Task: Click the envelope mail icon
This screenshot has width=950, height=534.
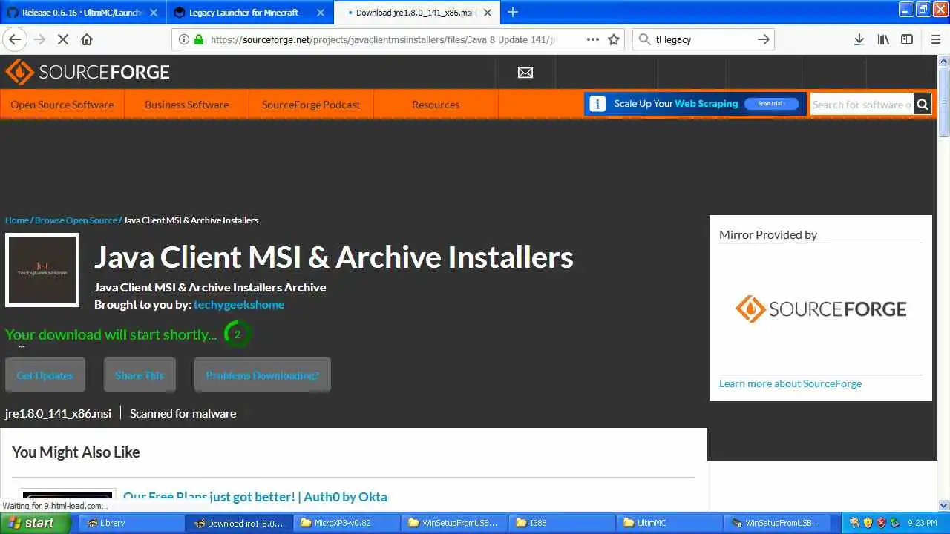Action: click(525, 72)
